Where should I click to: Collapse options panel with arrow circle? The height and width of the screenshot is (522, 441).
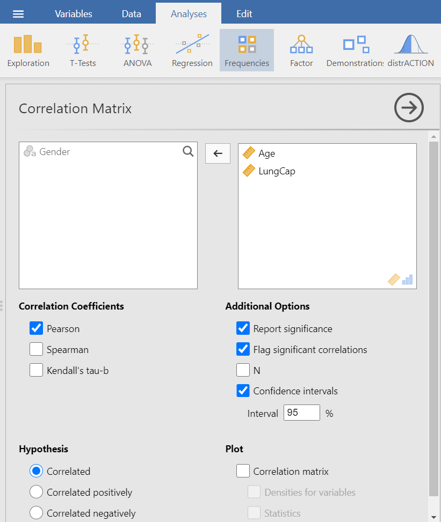coord(409,108)
